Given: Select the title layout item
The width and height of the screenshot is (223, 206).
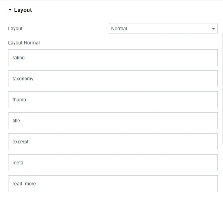Looking at the screenshot, I should (x=113, y=121).
